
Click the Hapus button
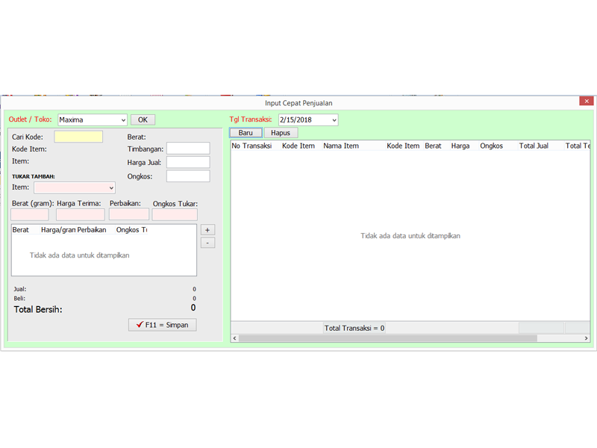281,133
